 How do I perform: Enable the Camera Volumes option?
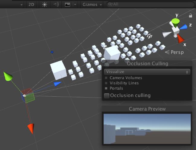point(106,78)
